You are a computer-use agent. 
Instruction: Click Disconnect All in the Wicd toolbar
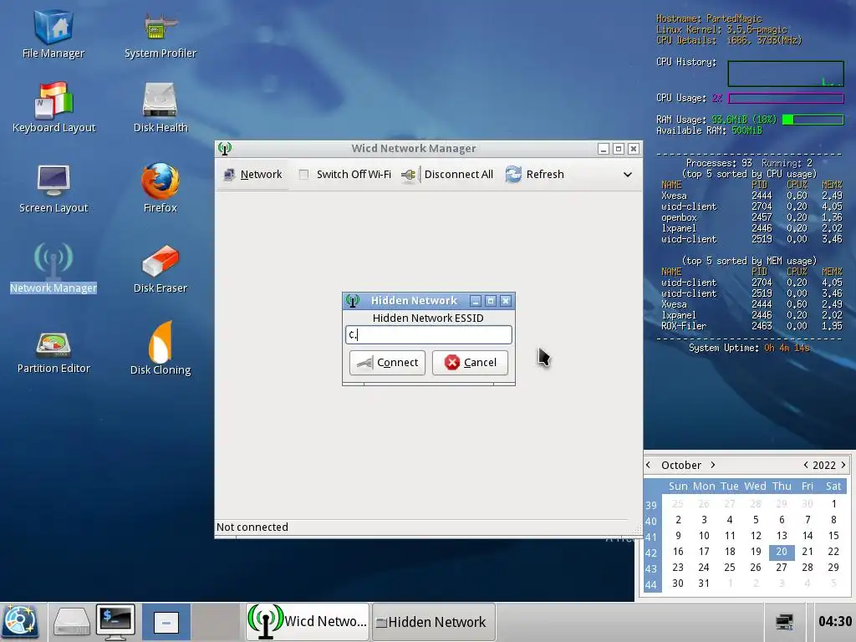tap(447, 174)
